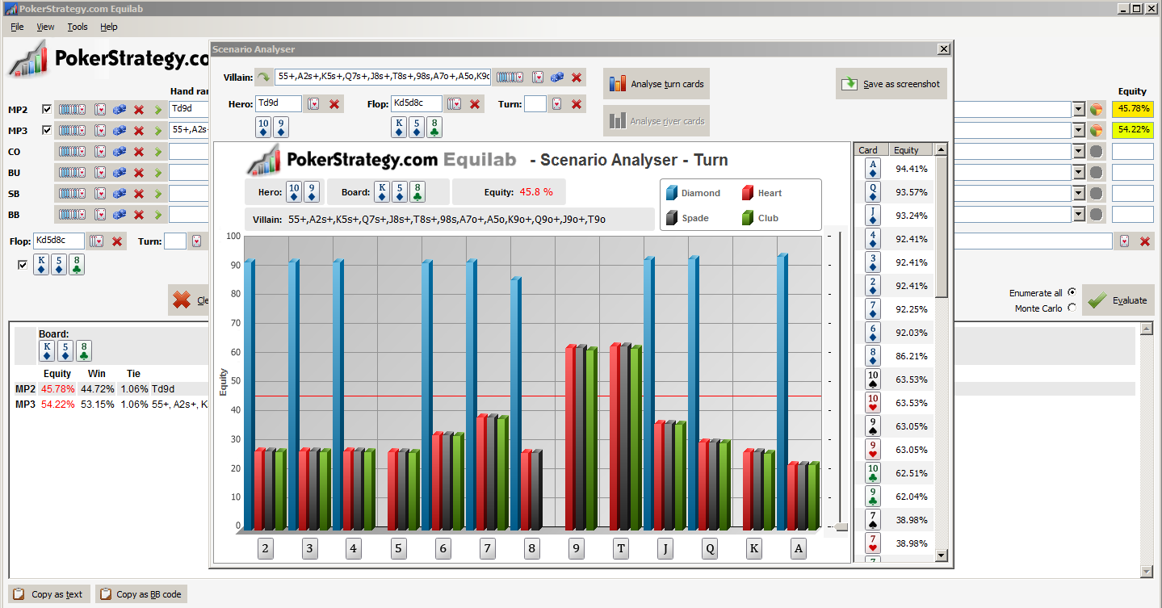Screen dimensions: 1162x608
Task: Open Turn card picker in Scenario Analyser
Action: 556,103
